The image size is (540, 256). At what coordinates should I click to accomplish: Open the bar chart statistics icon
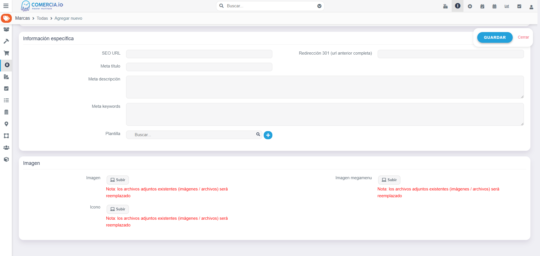[507, 6]
